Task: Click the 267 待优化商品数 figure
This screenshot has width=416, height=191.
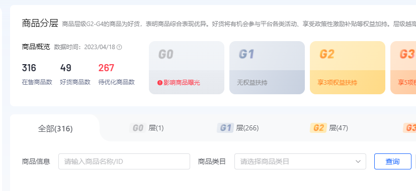Action: click(x=106, y=68)
